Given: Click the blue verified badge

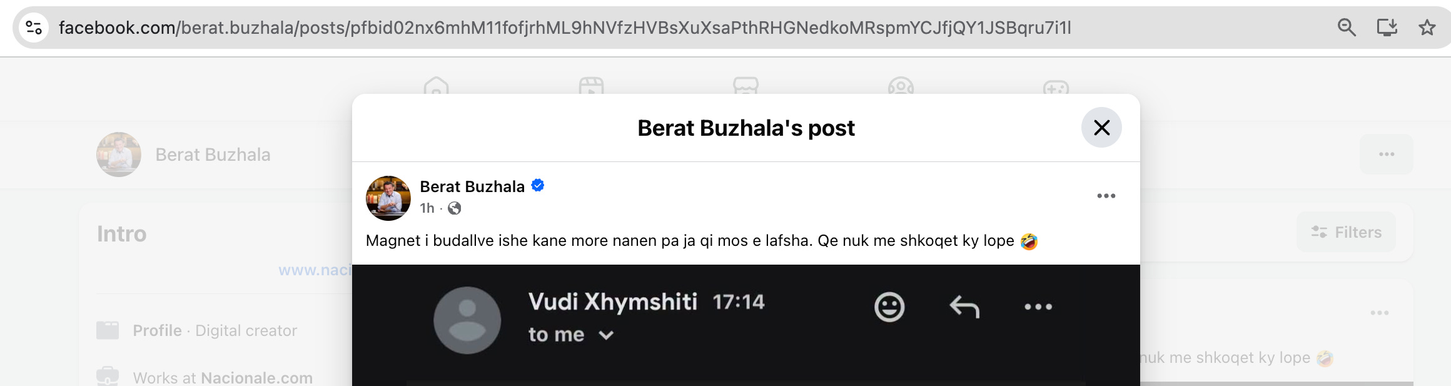Looking at the screenshot, I should pos(538,185).
